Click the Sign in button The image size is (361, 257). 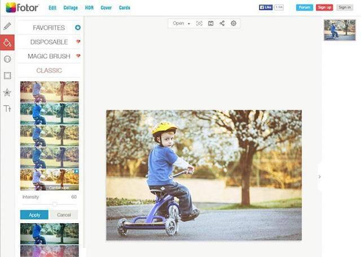click(345, 7)
